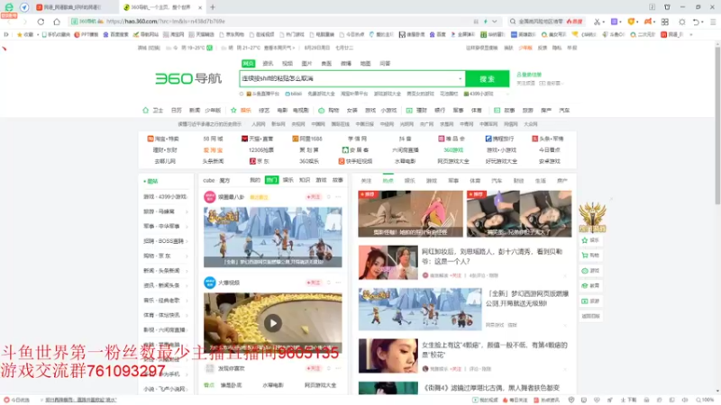Open the first left featured news image

[410, 214]
